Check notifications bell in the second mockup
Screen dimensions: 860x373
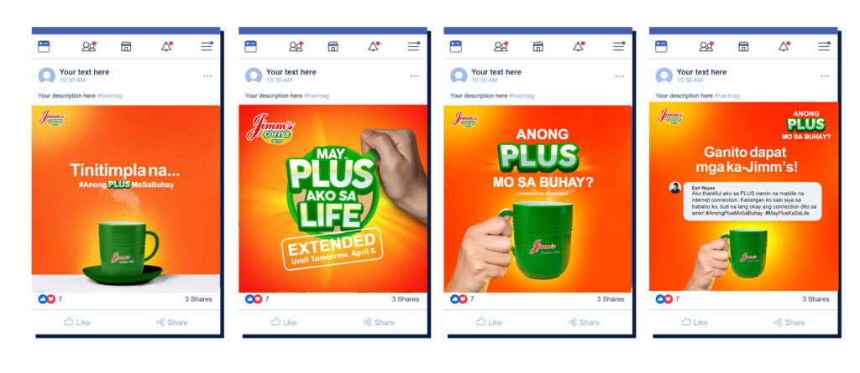click(374, 47)
